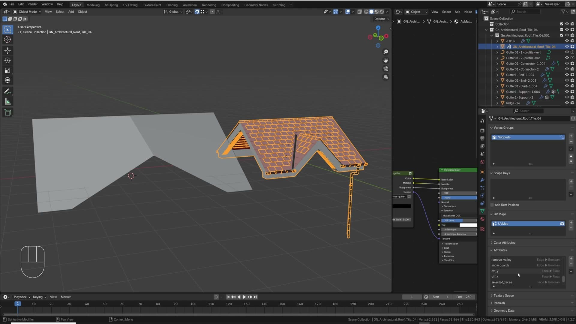The width and height of the screenshot is (576, 324).
Task: Activate the Scale tool
Action: point(7,70)
